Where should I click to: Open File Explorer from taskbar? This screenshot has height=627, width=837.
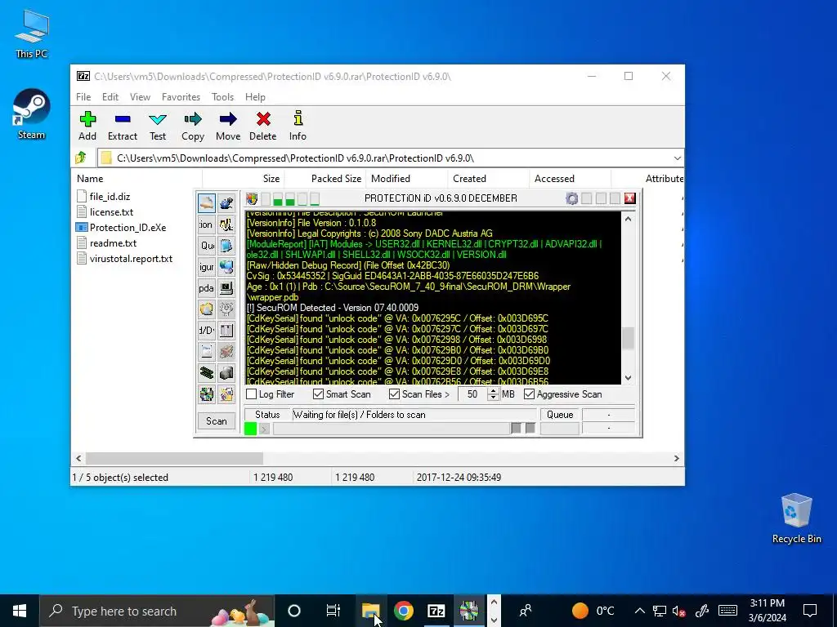[371, 611]
